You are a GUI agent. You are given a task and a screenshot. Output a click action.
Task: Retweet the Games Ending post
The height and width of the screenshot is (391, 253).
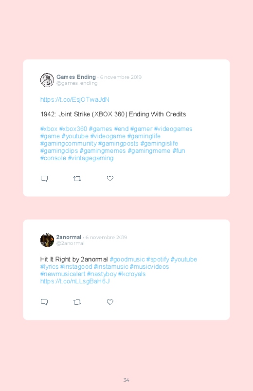coord(77,179)
